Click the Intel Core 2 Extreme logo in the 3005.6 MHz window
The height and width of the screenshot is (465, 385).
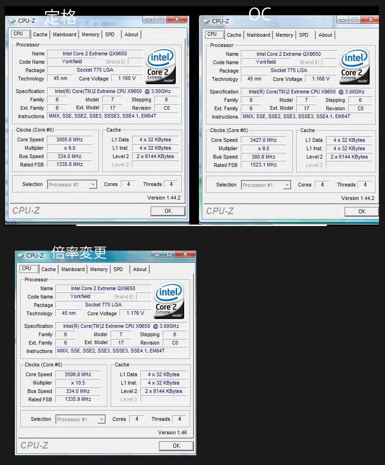pos(160,66)
